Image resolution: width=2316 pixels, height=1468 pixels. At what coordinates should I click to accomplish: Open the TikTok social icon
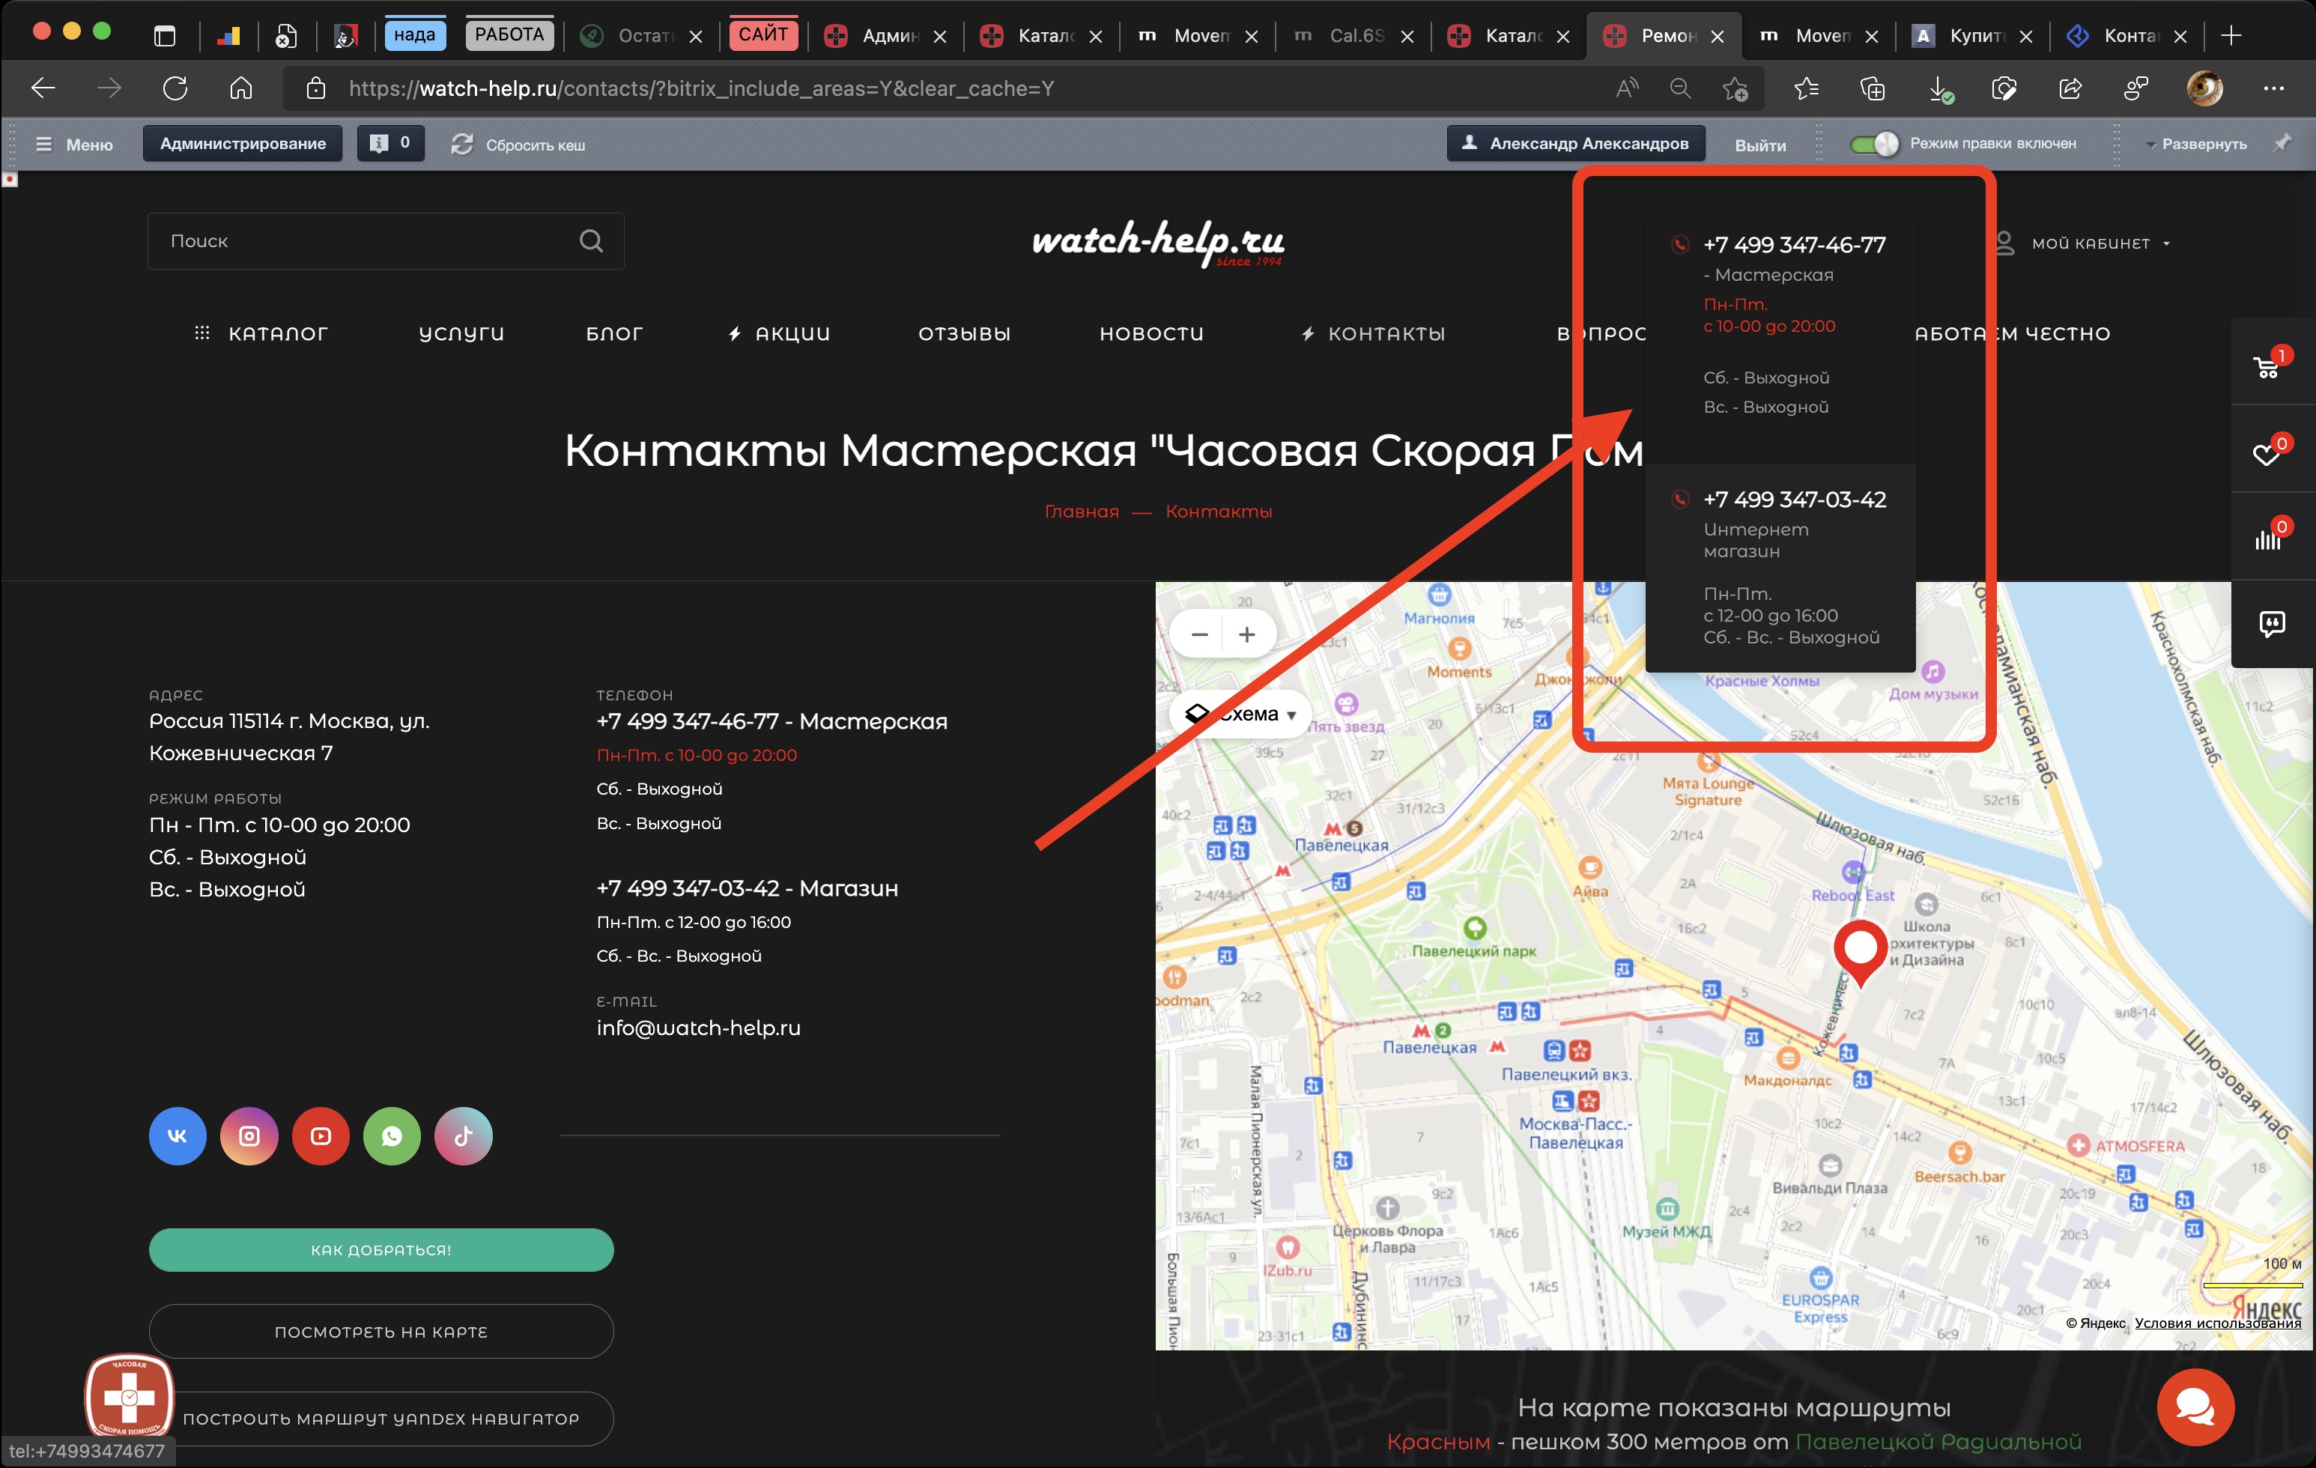coord(464,1136)
